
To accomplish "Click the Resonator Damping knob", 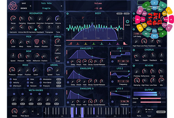I will pyautogui.click(x=22, y=19).
